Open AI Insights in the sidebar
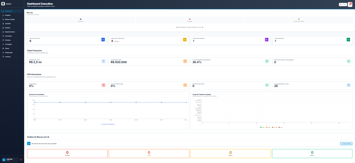The width and height of the screenshot is (355, 163). point(12,44)
